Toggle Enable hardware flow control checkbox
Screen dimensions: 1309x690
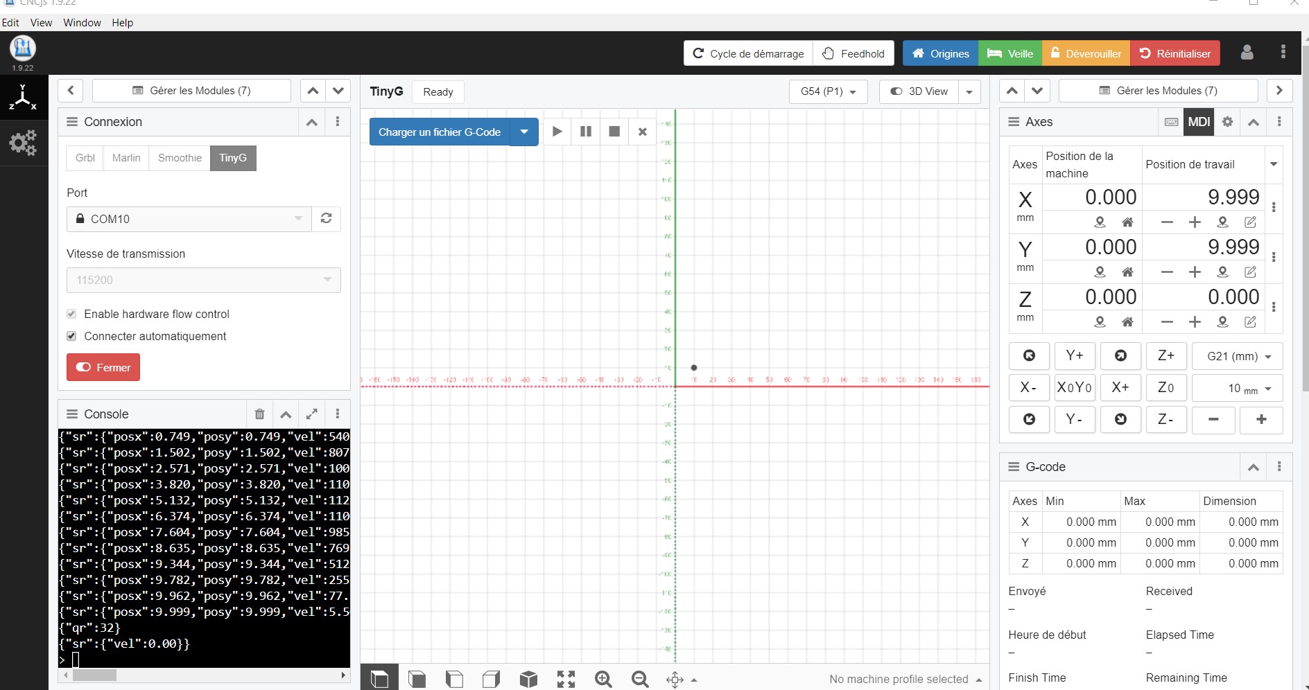(71, 314)
